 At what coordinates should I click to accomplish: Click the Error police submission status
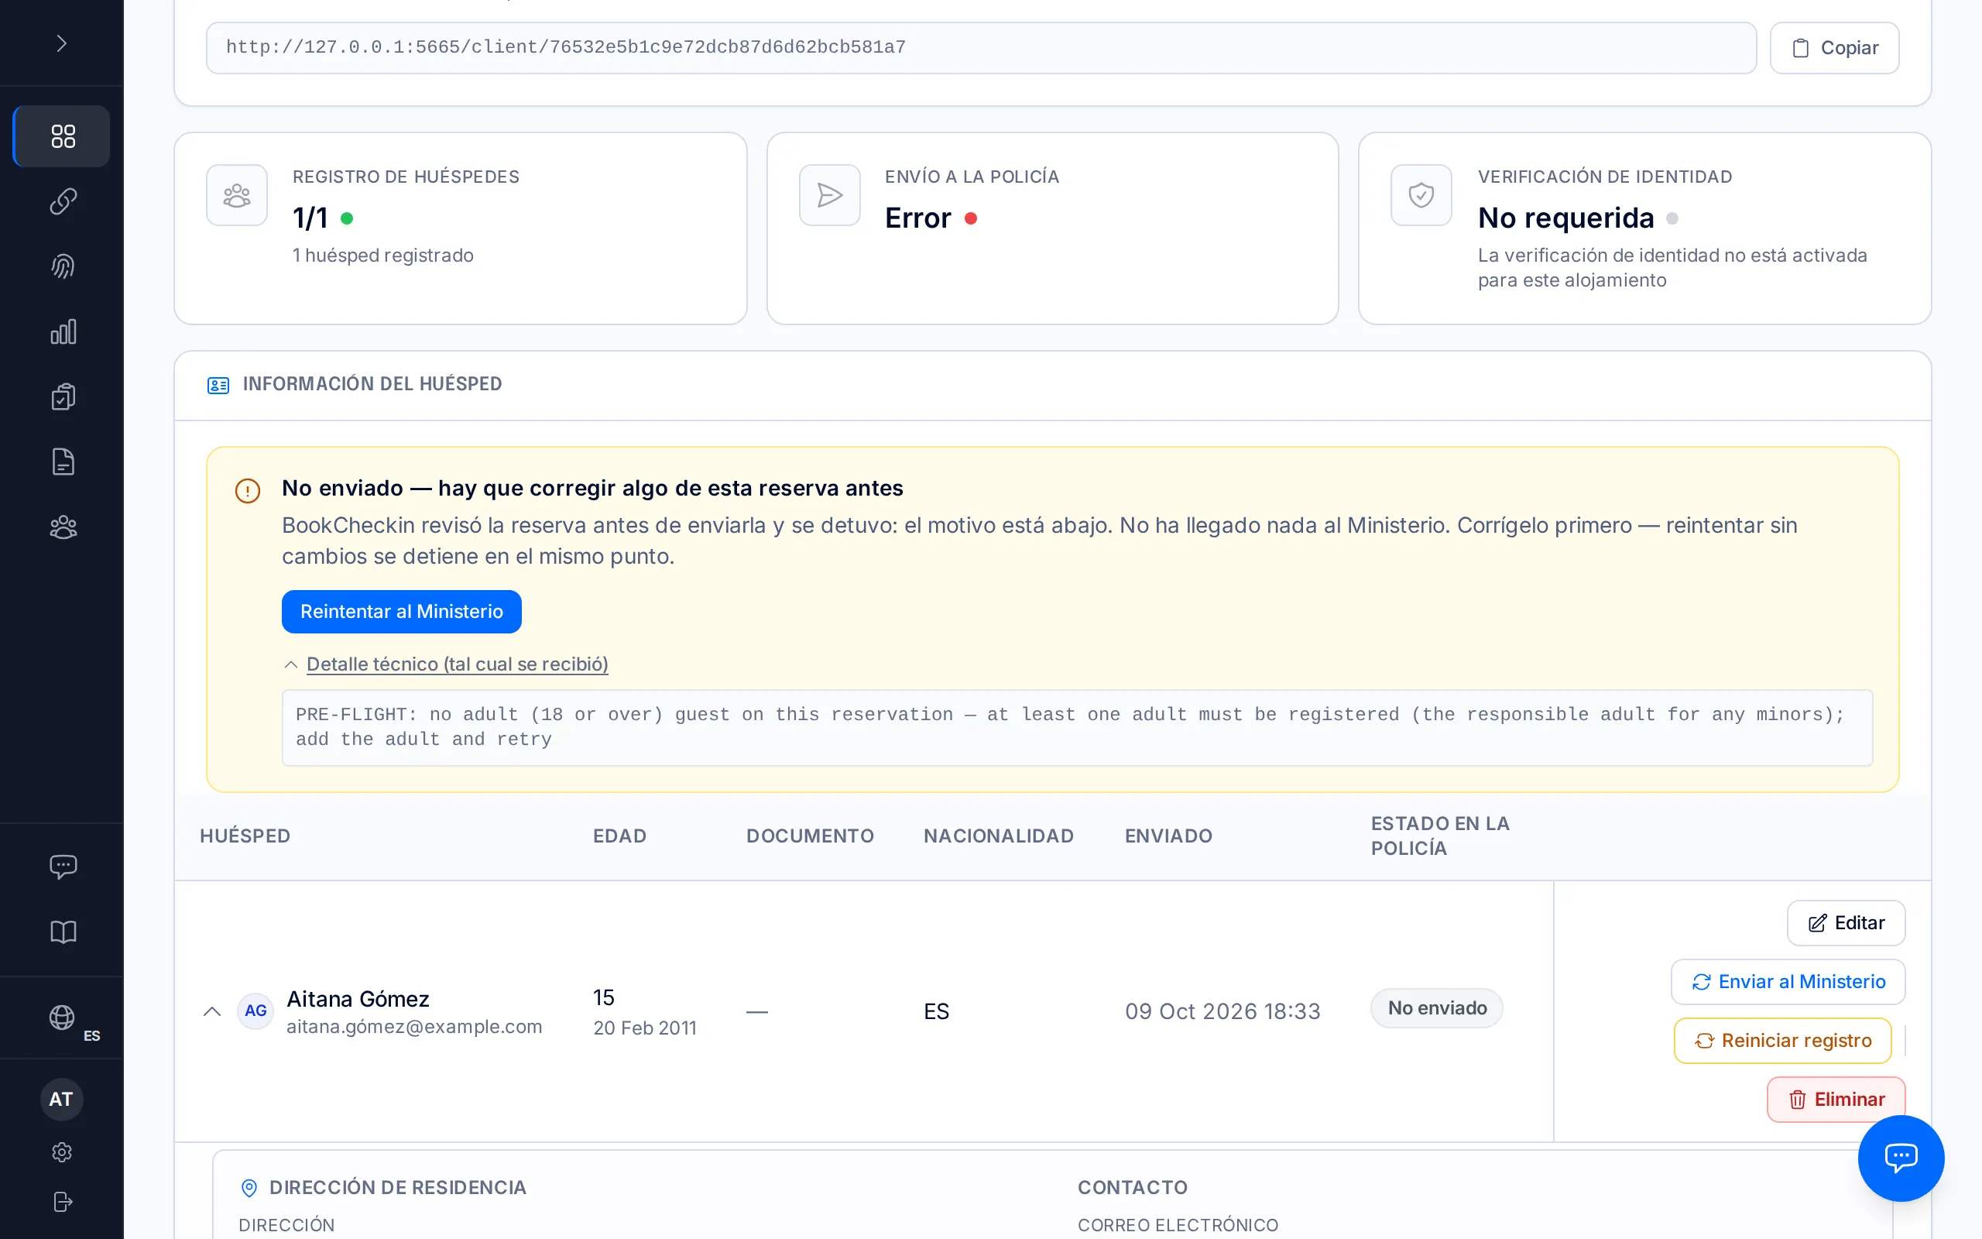(918, 218)
